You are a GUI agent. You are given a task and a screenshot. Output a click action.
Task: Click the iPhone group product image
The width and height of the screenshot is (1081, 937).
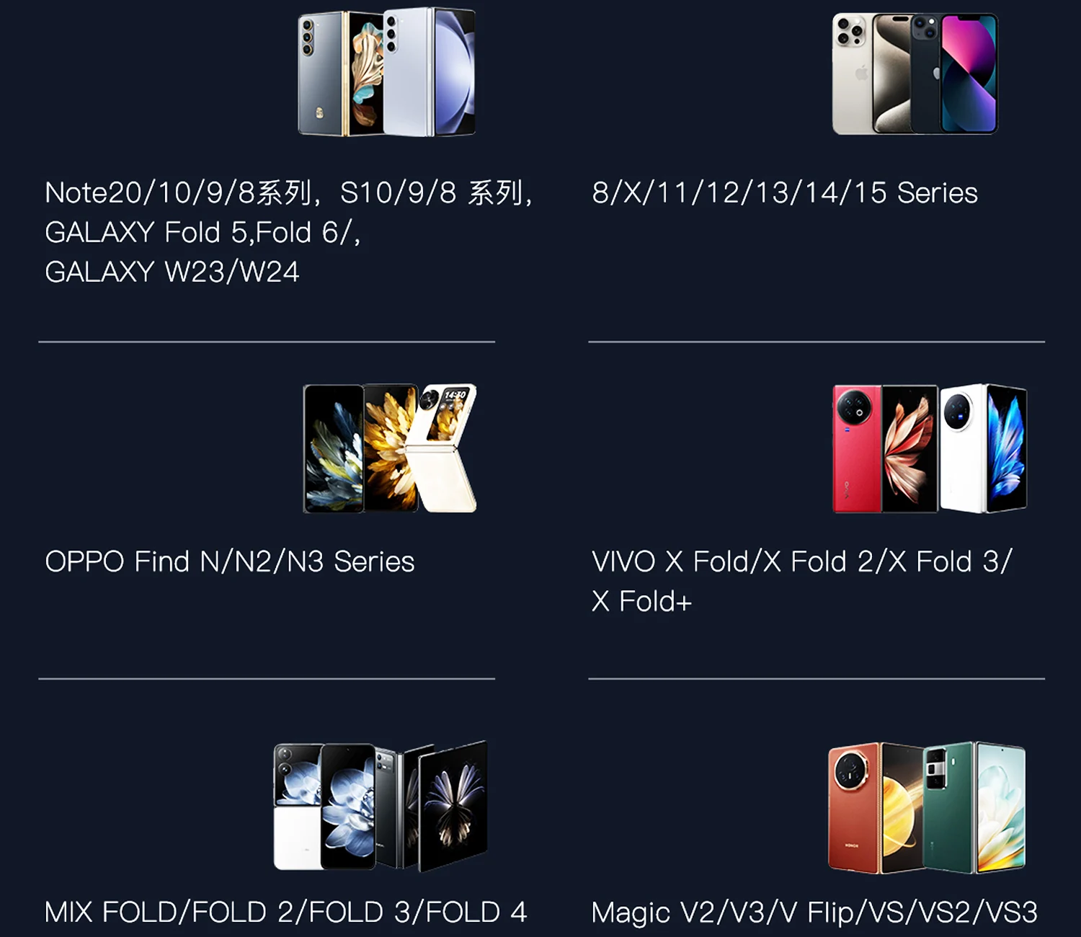(x=915, y=73)
